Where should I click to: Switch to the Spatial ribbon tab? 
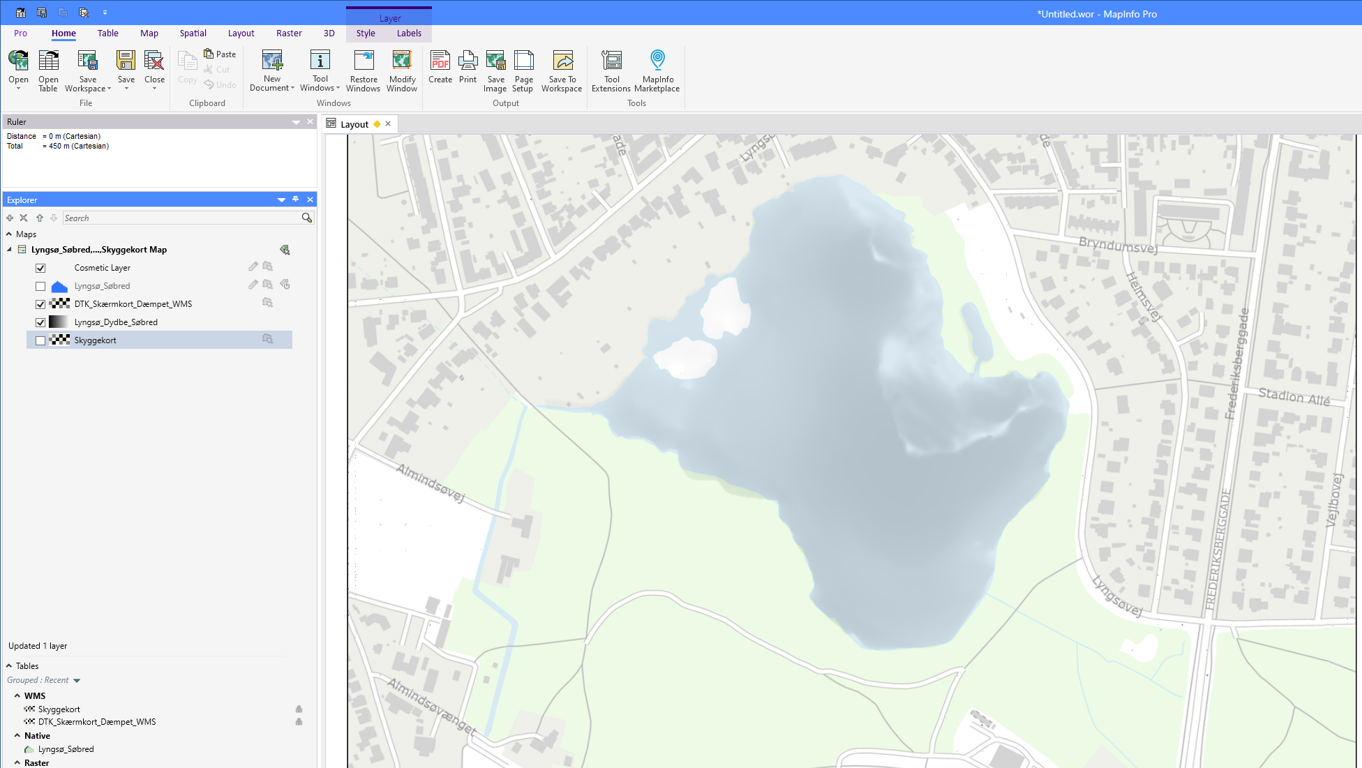click(193, 33)
